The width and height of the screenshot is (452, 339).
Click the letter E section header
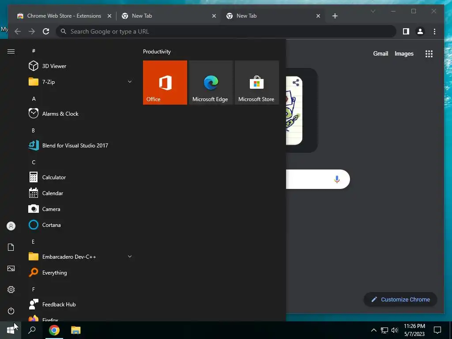(x=34, y=241)
